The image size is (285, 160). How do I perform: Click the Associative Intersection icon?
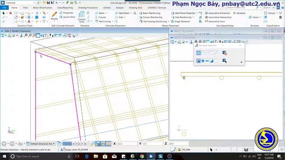coord(206,17)
